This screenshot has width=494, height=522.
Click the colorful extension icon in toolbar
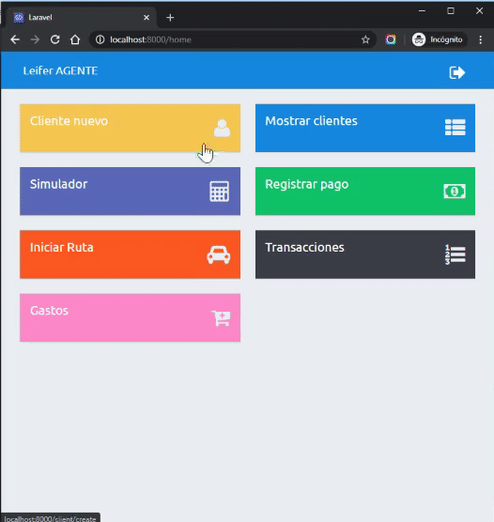tap(391, 39)
